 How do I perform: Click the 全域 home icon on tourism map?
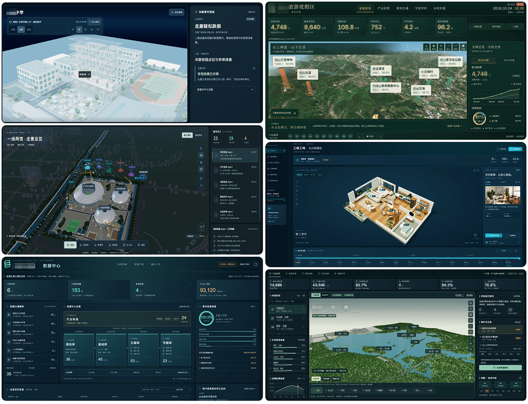tap(426, 47)
